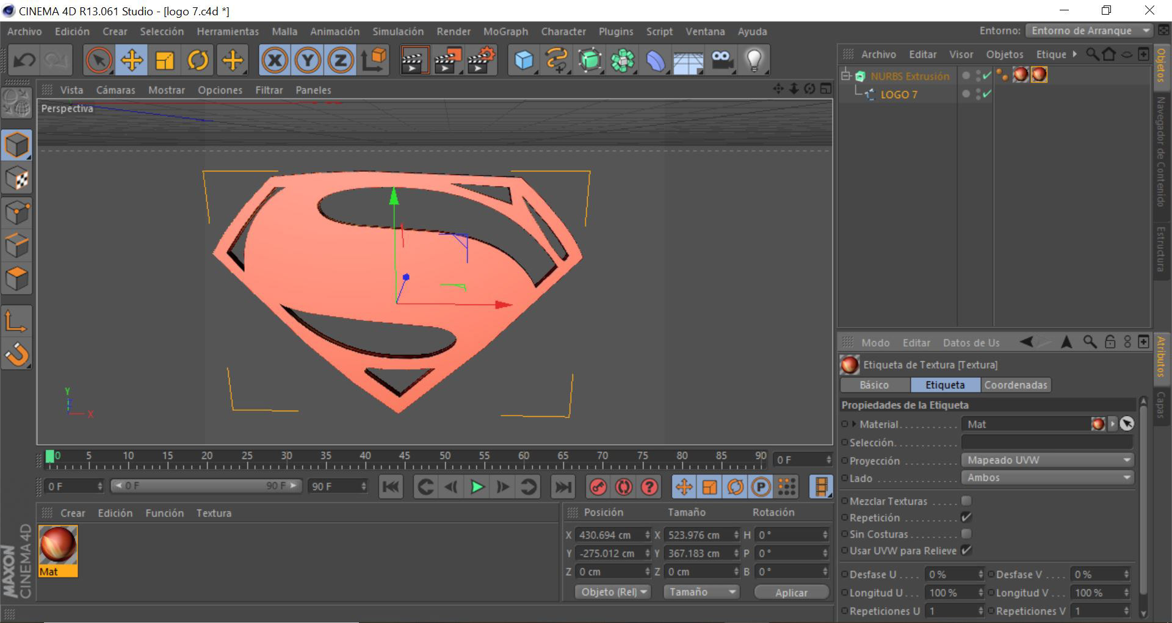Enable snapping magnet icon

[16, 354]
